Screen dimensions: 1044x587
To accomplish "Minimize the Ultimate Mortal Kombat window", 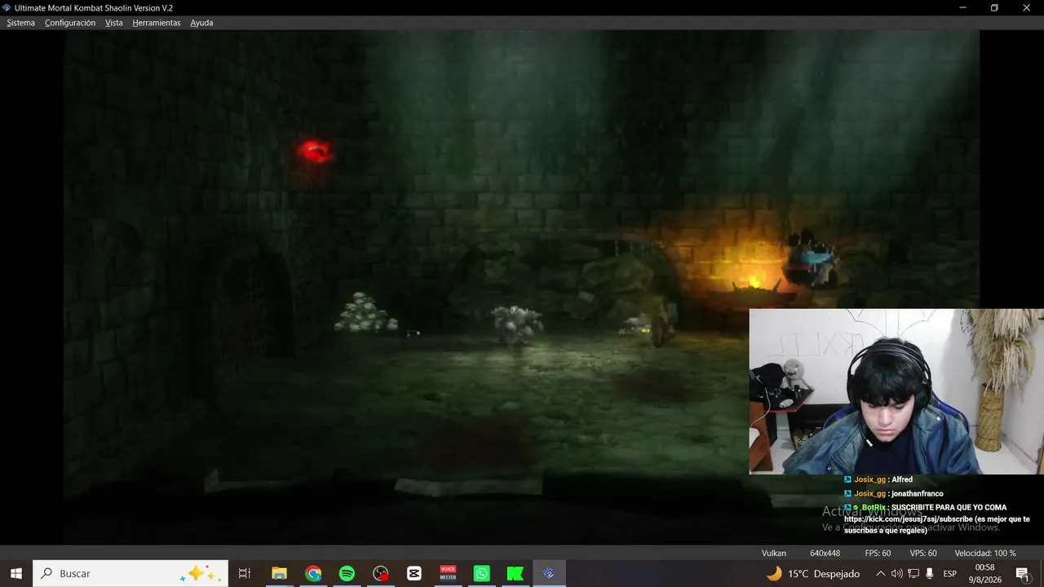I will (x=963, y=8).
